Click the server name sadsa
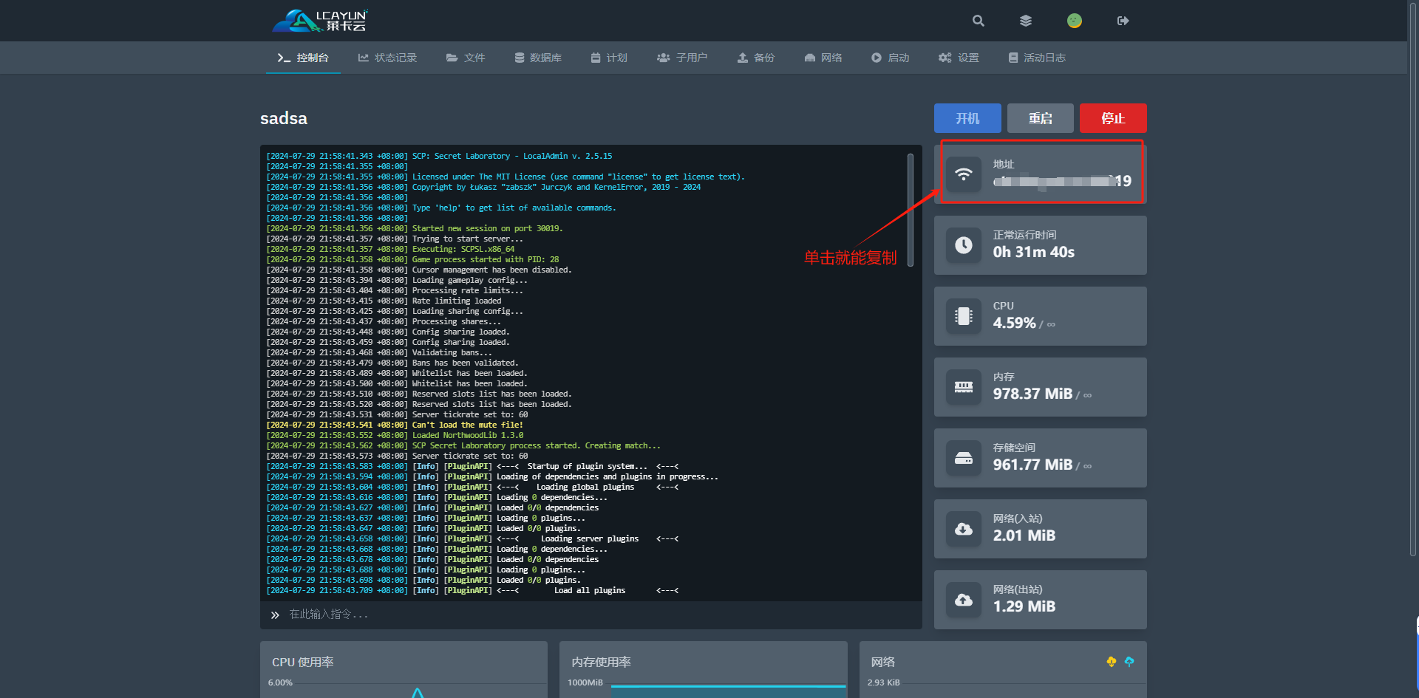The width and height of the screenshot is (1419, 698). tap(284, 118)
